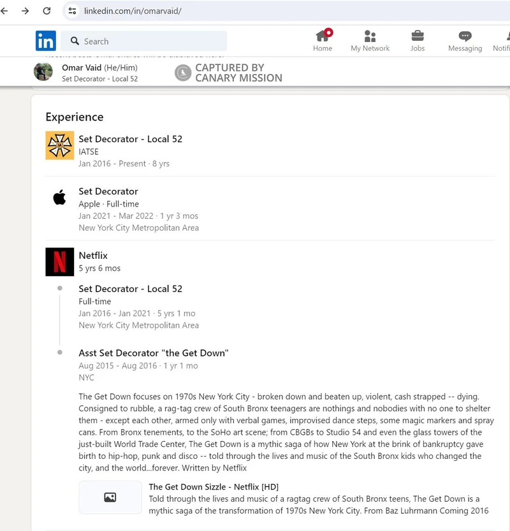
Task: Click the IATSE company name
Action: (x=89, y=152)
